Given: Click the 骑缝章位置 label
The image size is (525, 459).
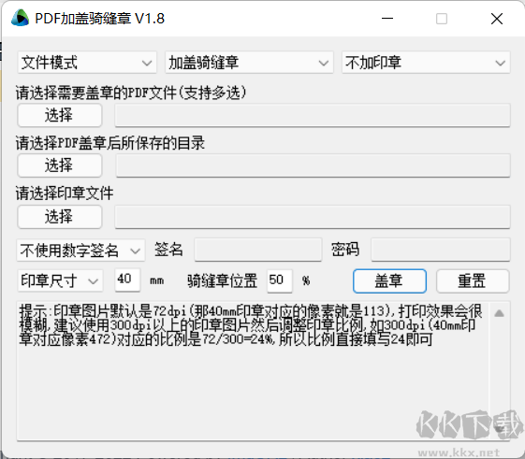Looking at the screenshot, I should (223, 281).
